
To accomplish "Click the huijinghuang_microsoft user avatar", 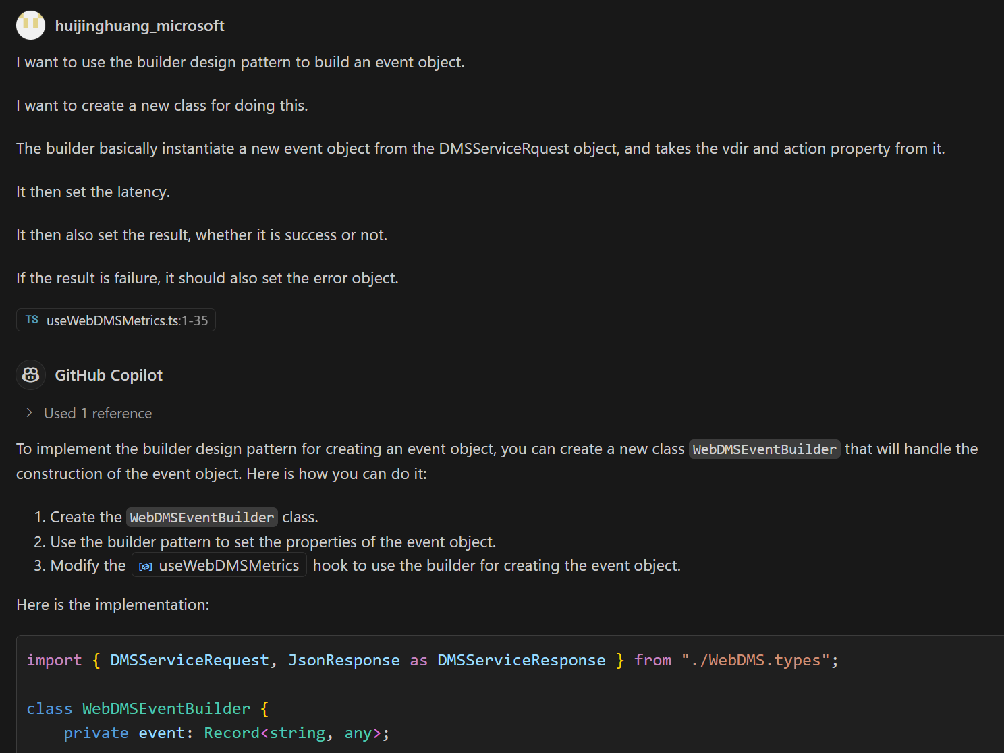I will click(30, 26).
